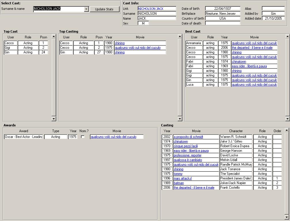Click the NICHOLSON JACK text in the combo box

47,9
